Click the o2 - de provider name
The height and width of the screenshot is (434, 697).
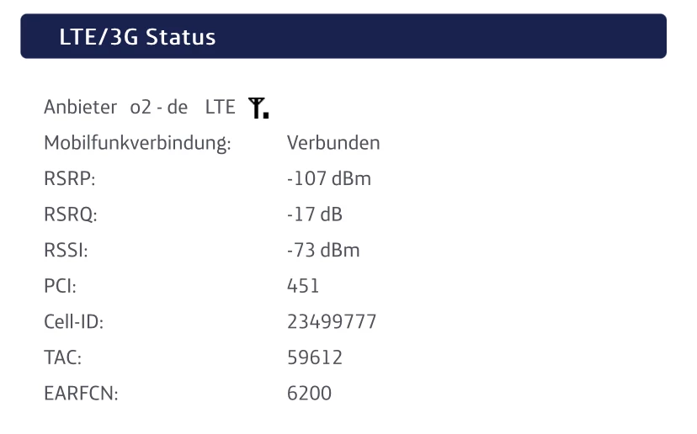(x=159, y=108)
